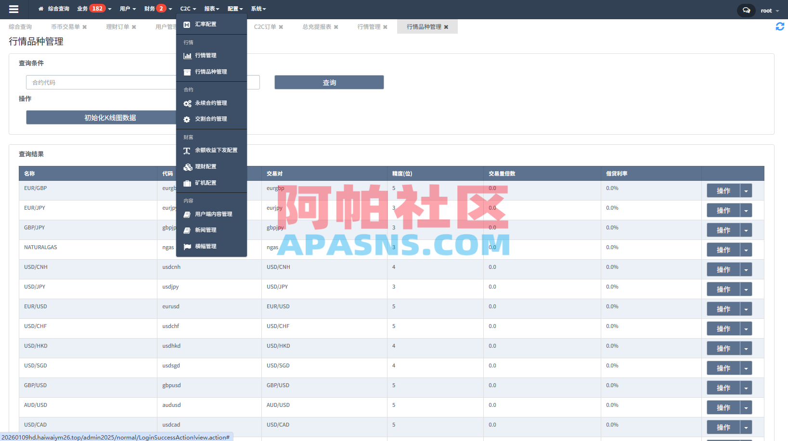Screen dimensions: 788x441
Task: Open the 用户 navbar menu
Action: (128, 9)
